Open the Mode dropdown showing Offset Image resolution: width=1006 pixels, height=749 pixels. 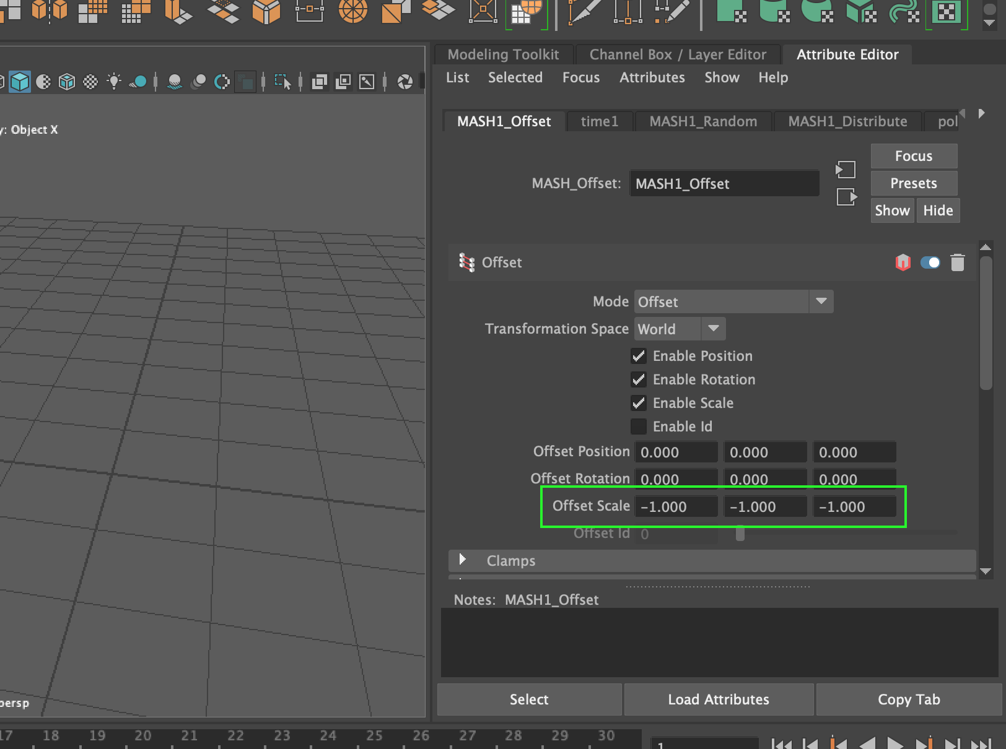821,301
